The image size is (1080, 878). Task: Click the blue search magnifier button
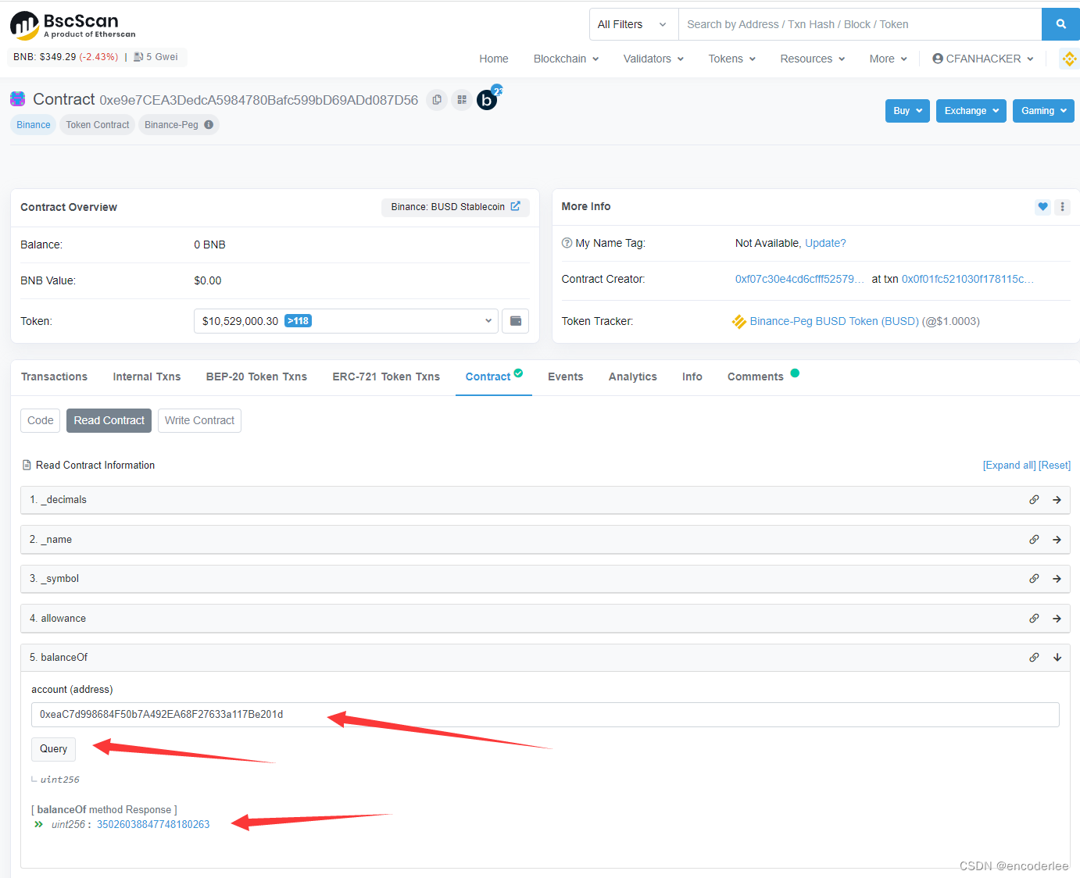(x=1060, y=24)
